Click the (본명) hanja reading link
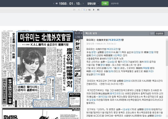This screenshot has width=168, height=119. pos(94,52)
